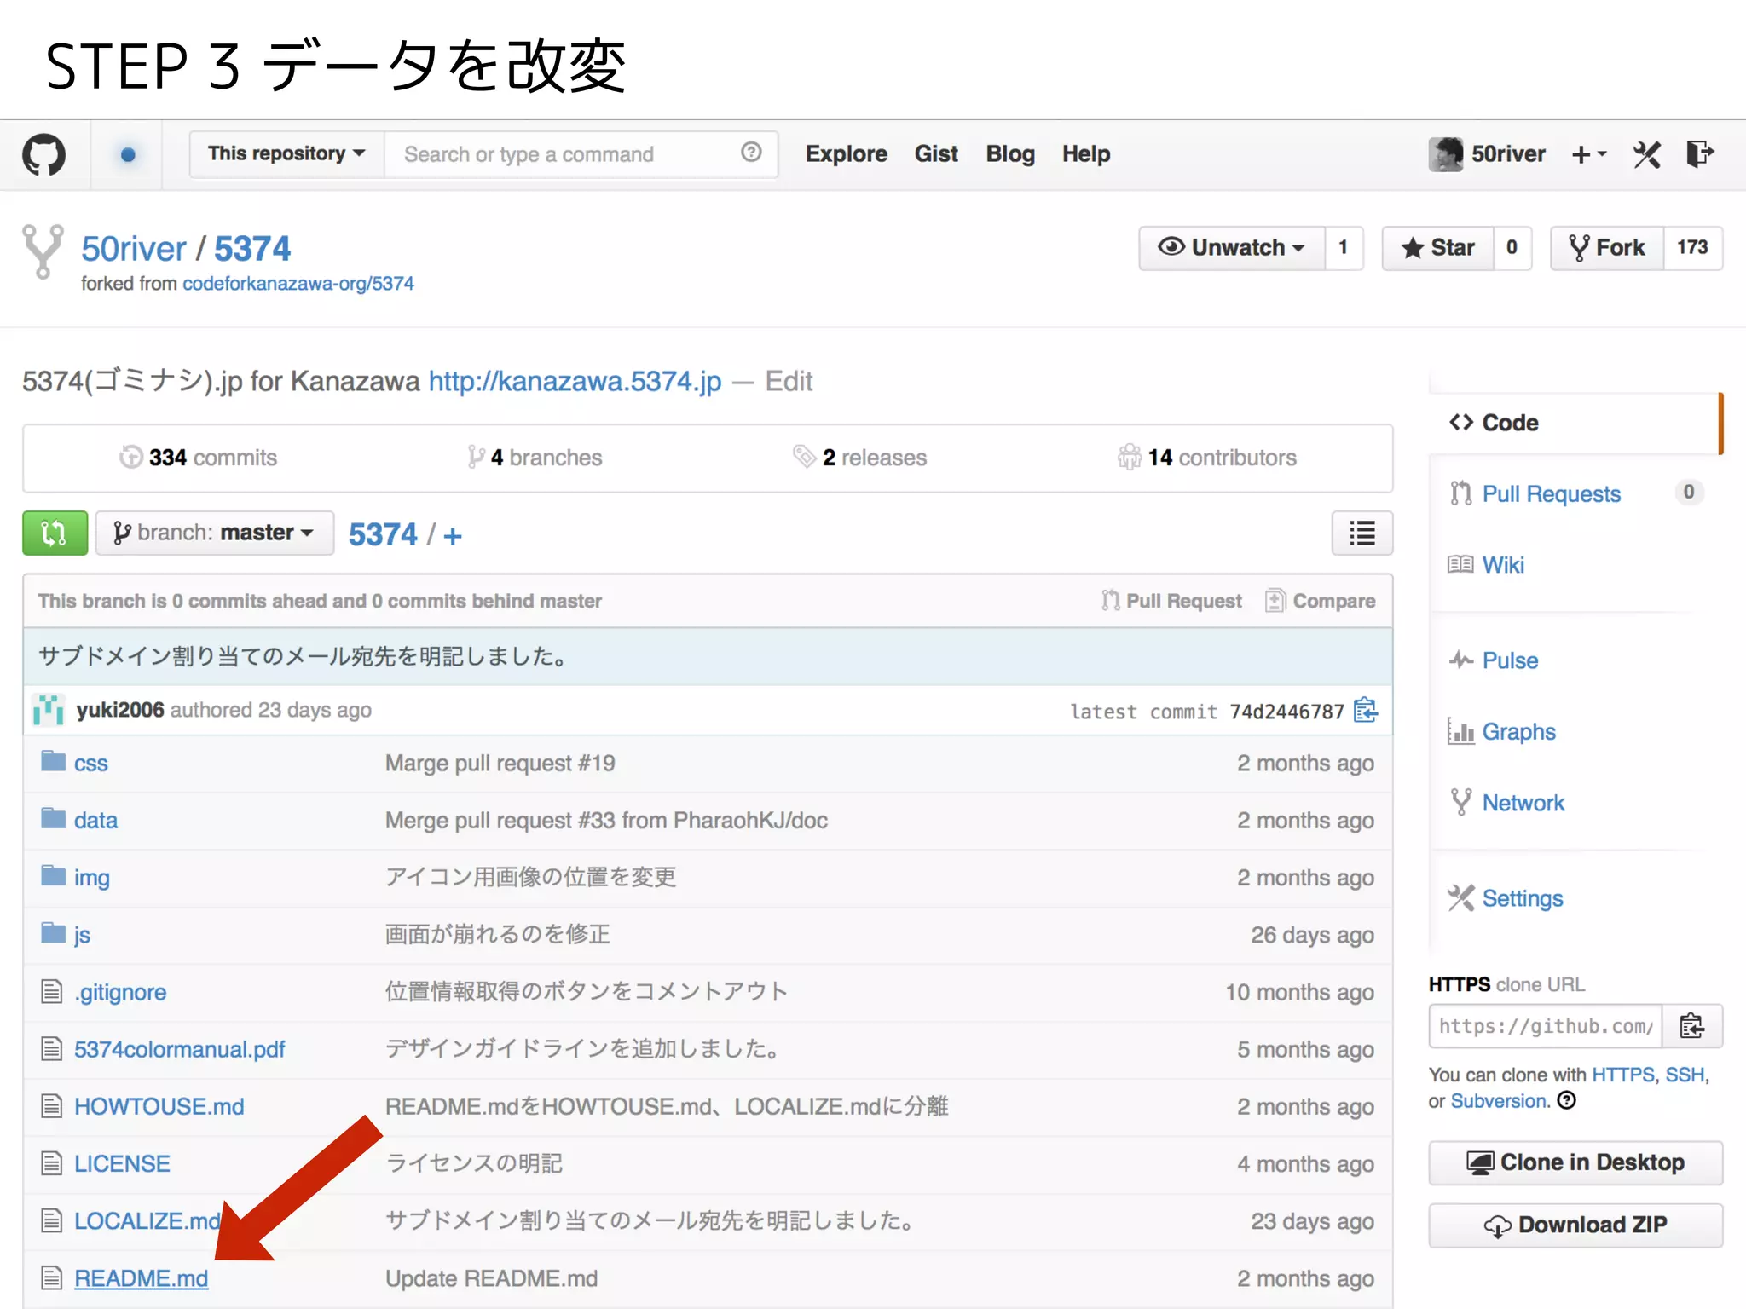This screenshot has height=1309, width=1746.
Task: Open Blog in the top navigation
Action: pos(1010,154)
